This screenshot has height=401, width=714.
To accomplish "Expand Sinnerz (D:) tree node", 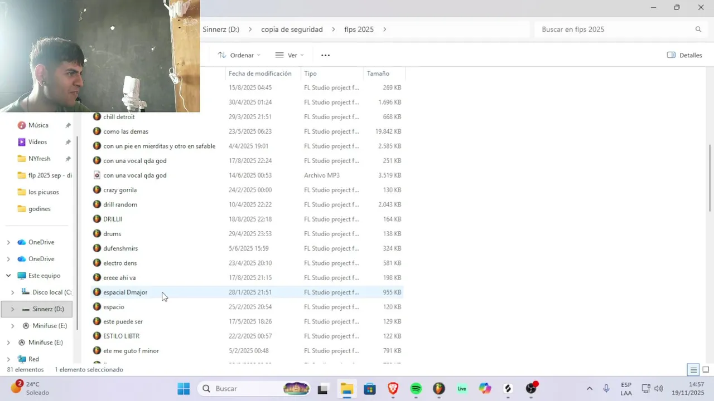I will 13,309.
